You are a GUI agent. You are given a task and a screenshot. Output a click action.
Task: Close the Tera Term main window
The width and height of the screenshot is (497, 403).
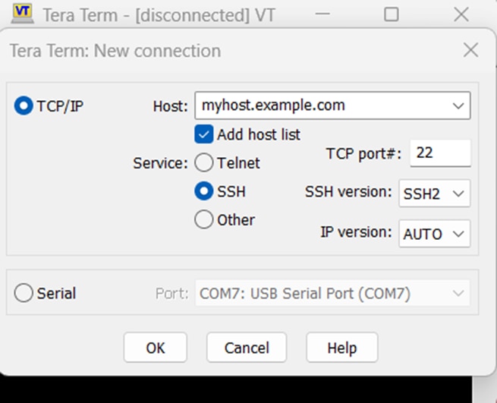pyautogui.click(x=461, y=14)
